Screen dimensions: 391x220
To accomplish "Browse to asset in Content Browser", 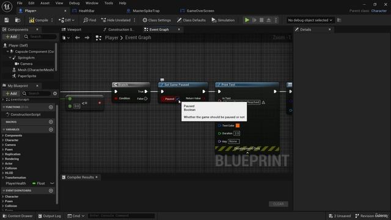I will tap(18, 20).
